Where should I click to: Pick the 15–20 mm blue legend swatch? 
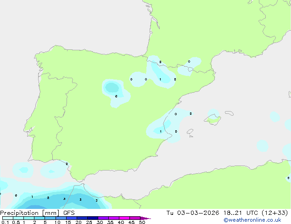click(x=72, y=218)
